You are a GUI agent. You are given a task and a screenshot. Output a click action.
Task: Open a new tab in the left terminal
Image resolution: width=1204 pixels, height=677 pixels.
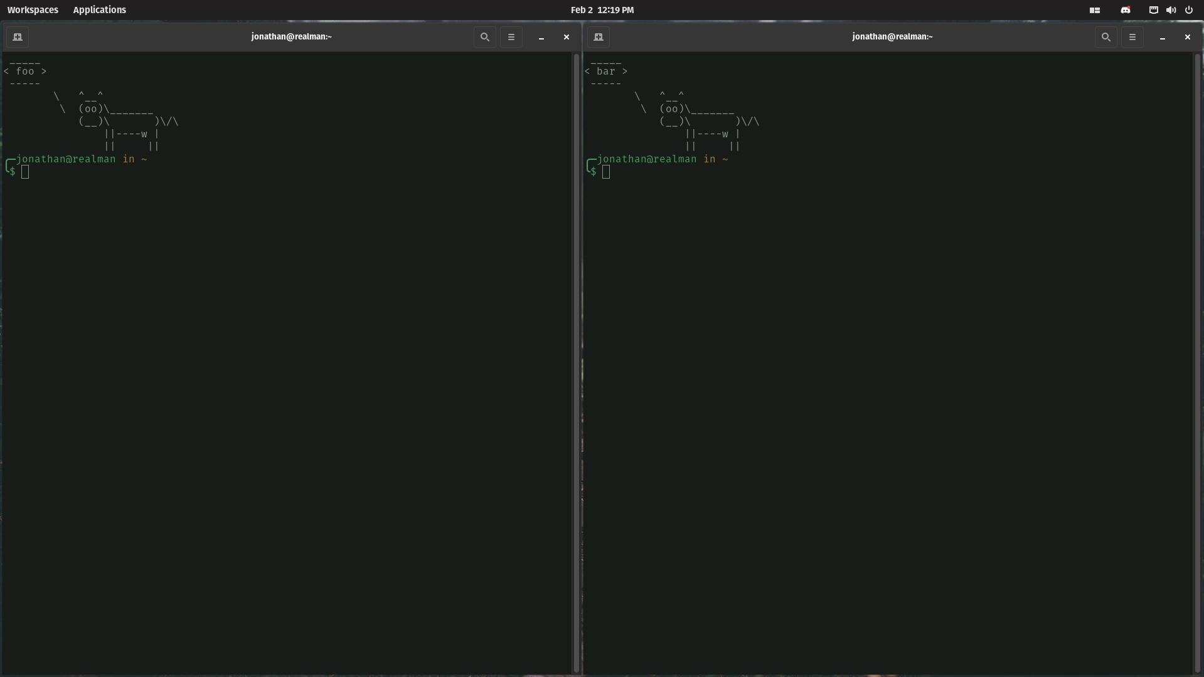point(18,37)
